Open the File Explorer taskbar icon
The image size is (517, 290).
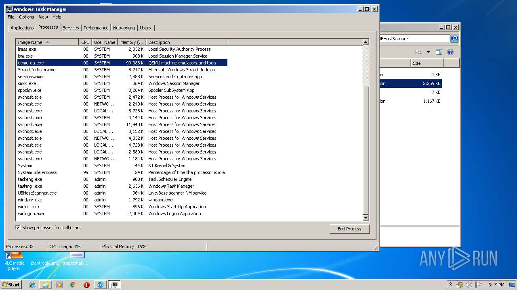[46, 285]
